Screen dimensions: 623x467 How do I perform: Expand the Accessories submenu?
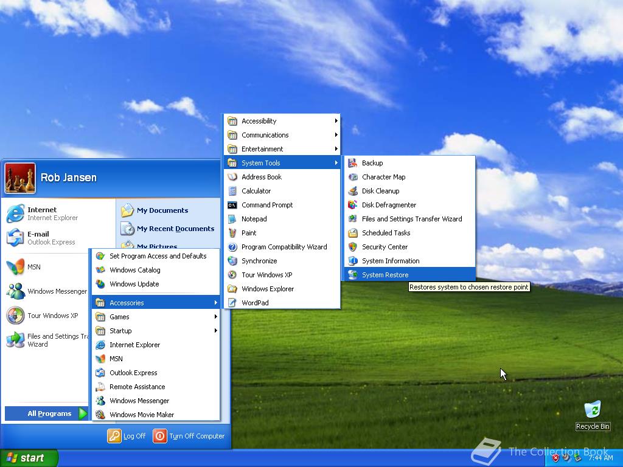[156, 303]
